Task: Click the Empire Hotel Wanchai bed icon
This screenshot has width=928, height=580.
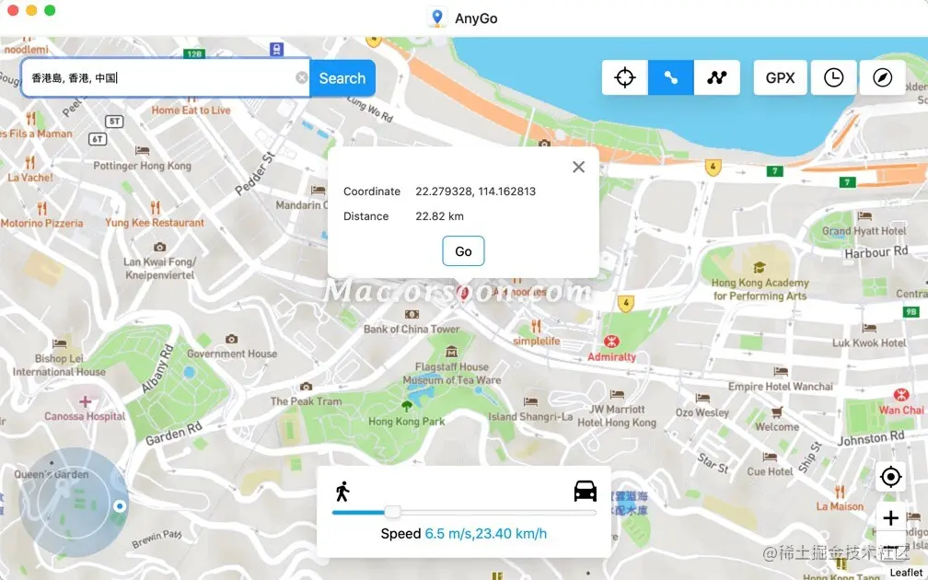Action: point(781,372)
